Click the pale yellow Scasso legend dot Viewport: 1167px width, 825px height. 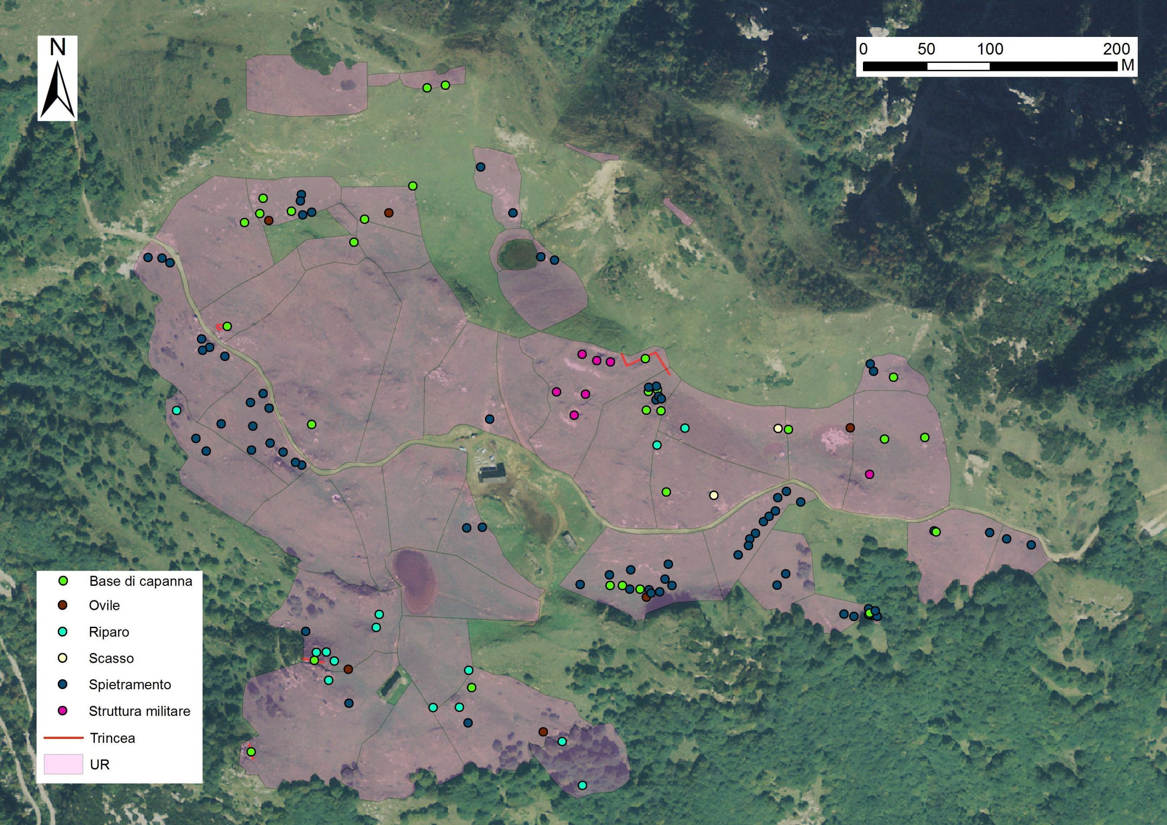[63, 658]
